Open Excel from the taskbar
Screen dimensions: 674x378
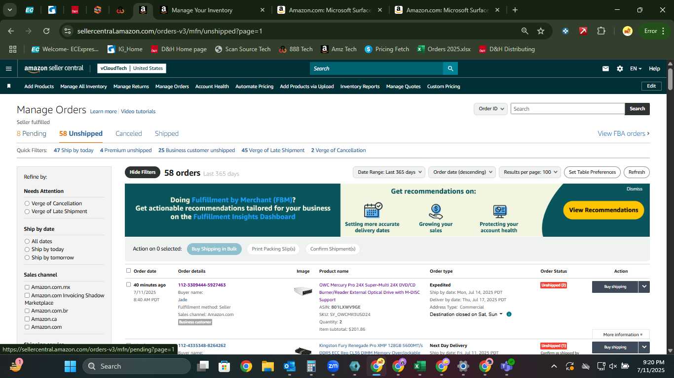pyautogui.click(x=419, y=366)
